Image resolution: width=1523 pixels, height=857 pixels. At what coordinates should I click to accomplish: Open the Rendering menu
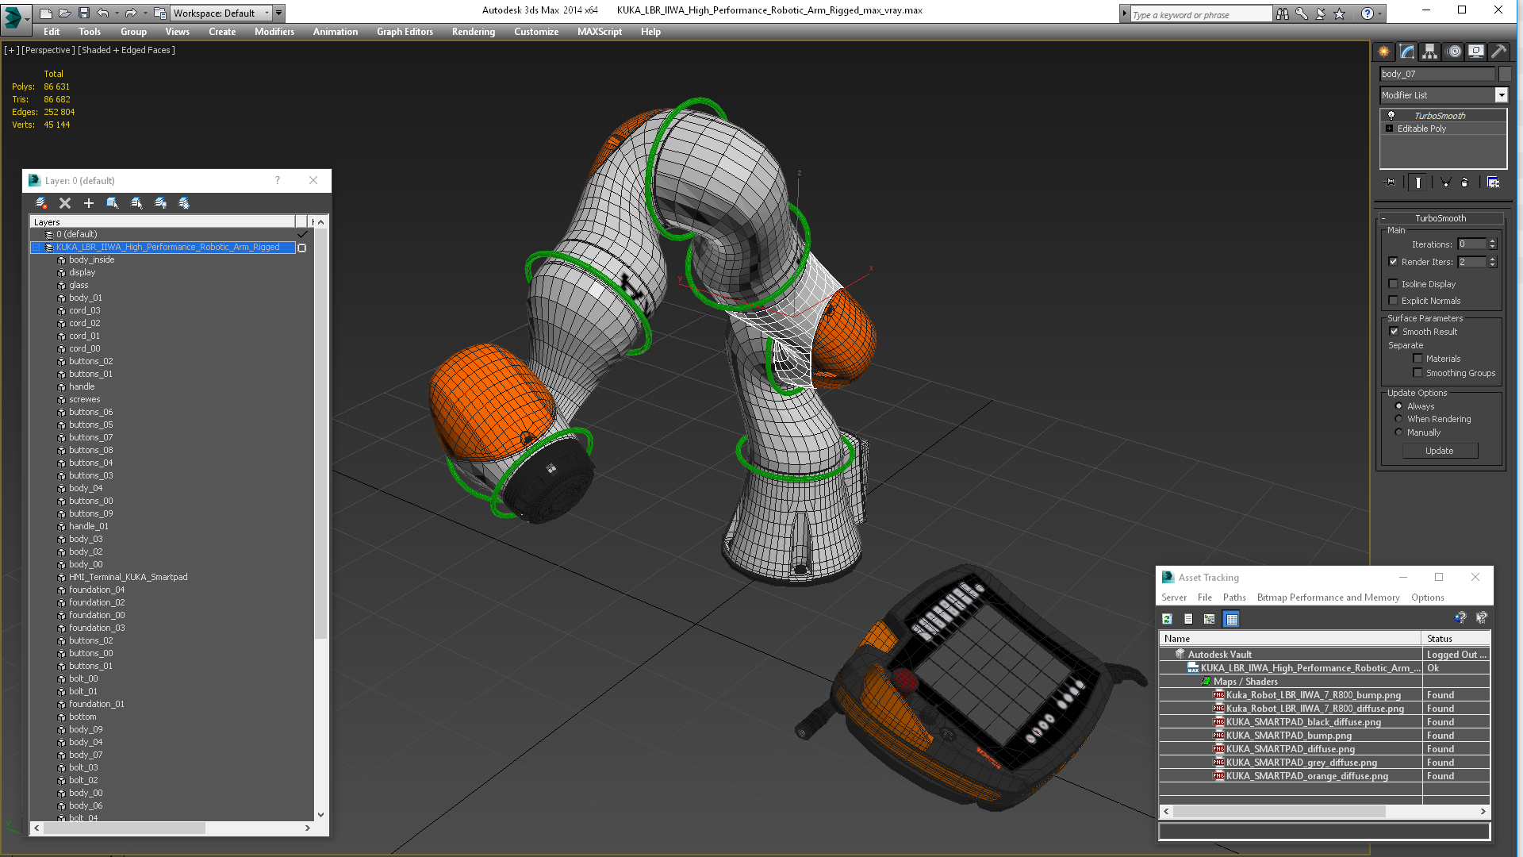click(x=473, y=32)
